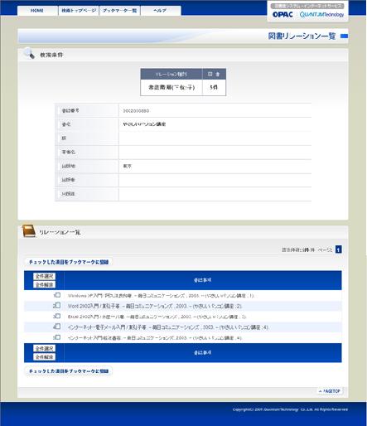
Task: Go to page 1 in the pagination
Action: pos(338,249)
